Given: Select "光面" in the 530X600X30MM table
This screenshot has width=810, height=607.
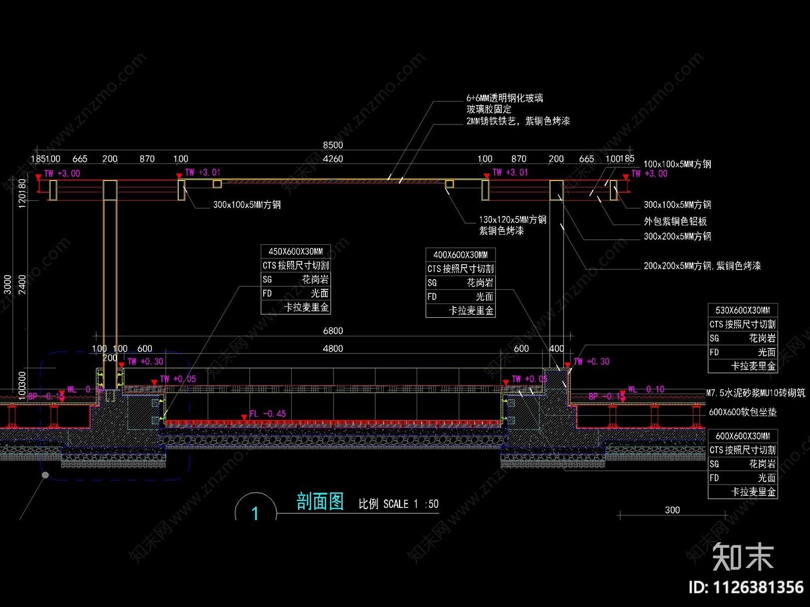Looking at the screenshot, I should (767, 352).
